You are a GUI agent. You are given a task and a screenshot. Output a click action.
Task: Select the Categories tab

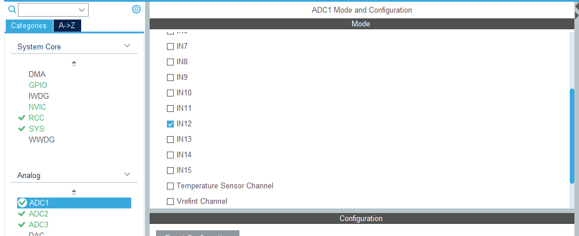tap(29, 25)
